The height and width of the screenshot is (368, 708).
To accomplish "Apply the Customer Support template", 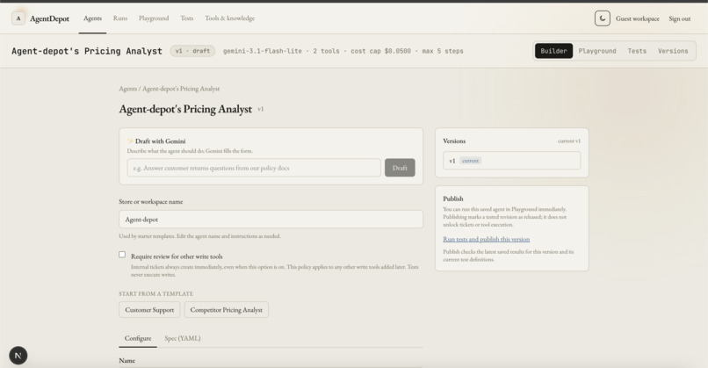I will coord(149,310).
